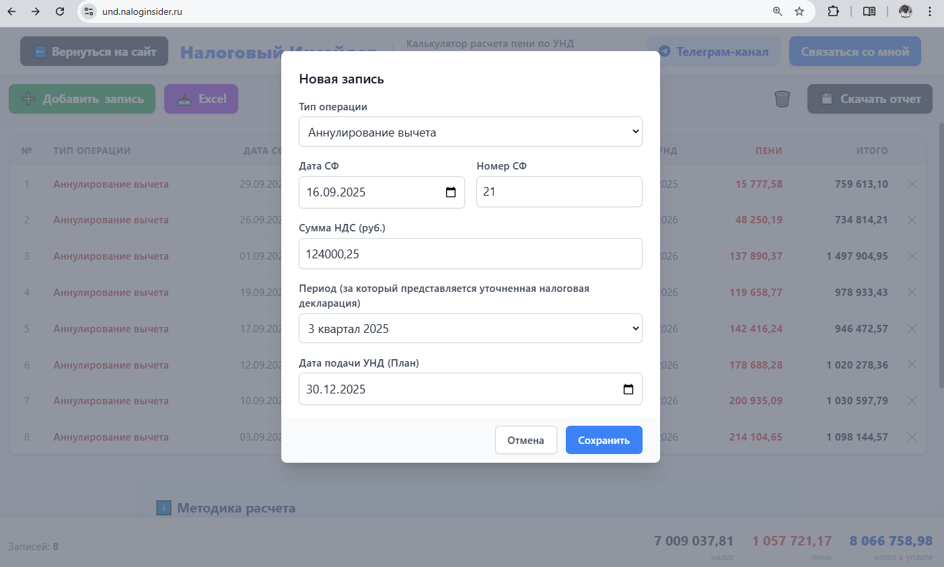Delete row 1 with the X icon

(x=912, y=184)
